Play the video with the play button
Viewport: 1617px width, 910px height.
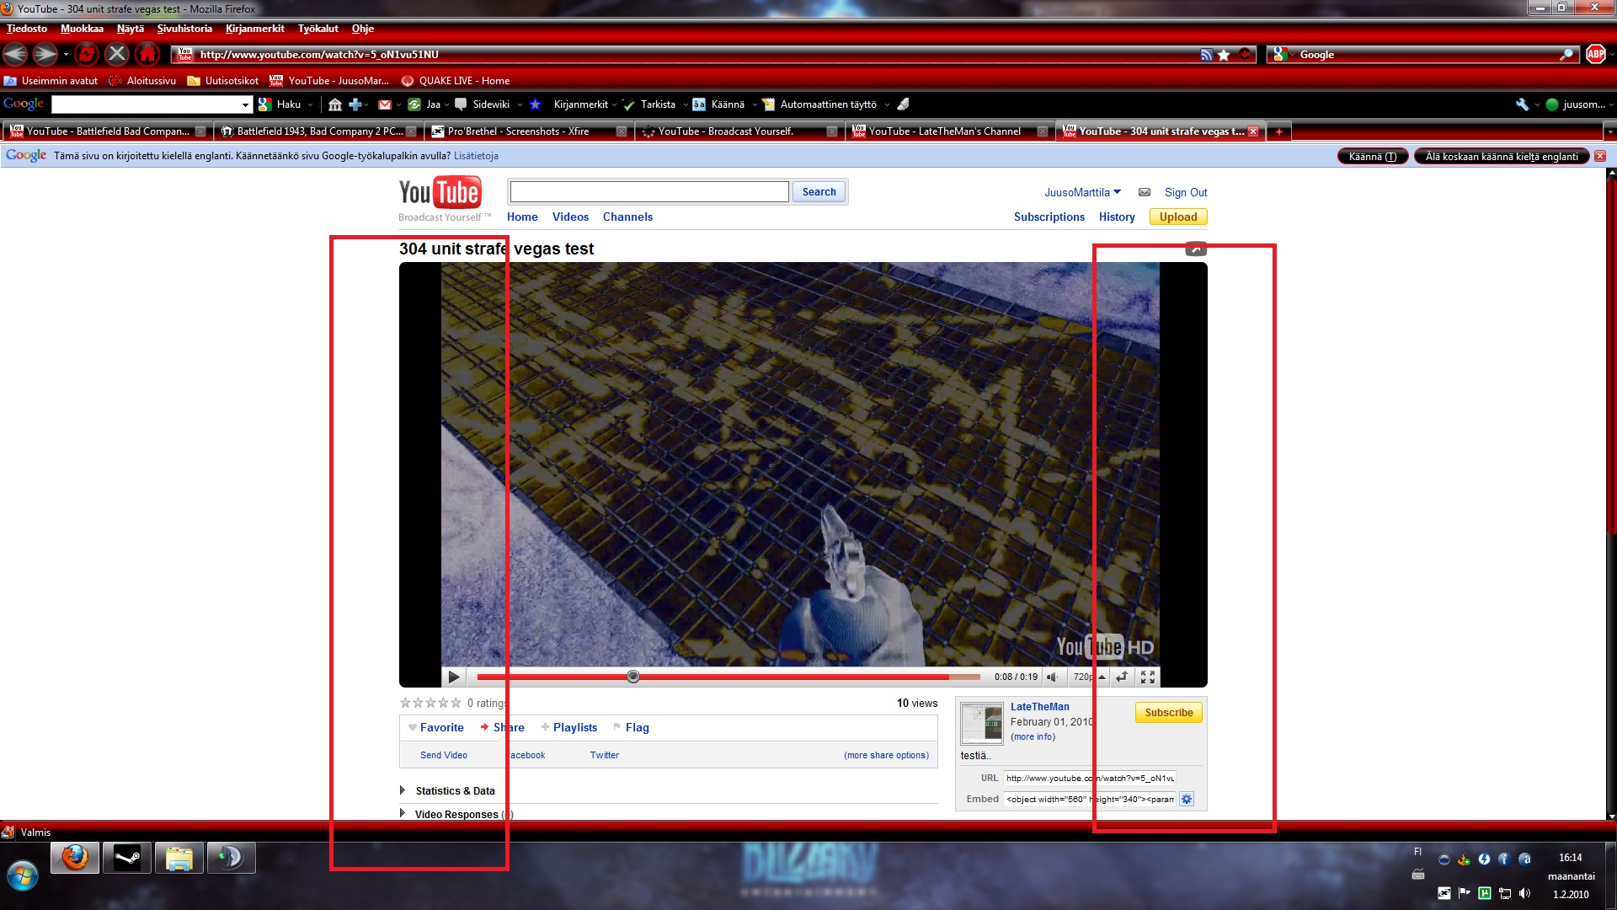coord(454,677)
